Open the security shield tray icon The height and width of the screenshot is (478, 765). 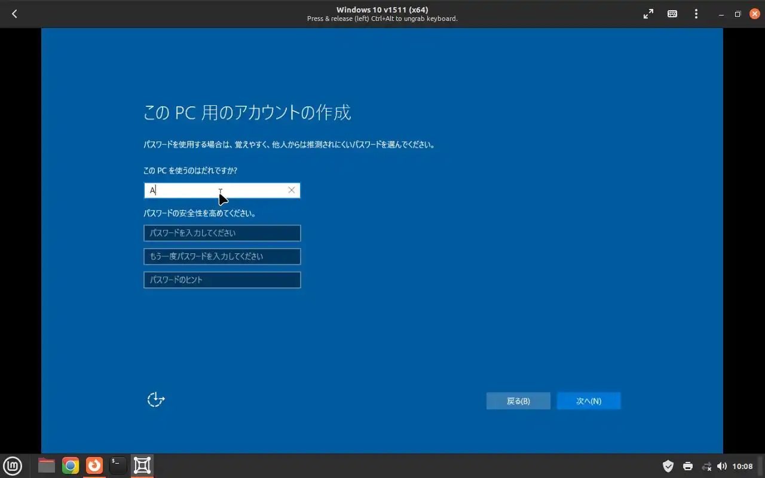coord(668,466)
